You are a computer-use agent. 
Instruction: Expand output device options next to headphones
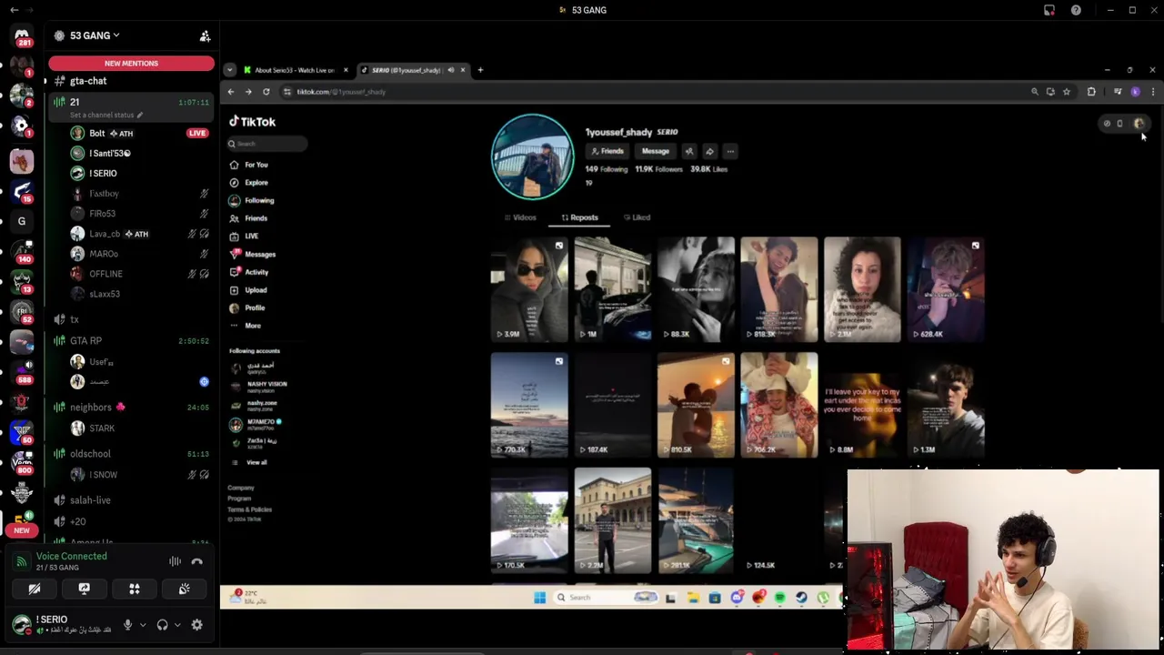point(176,625)
